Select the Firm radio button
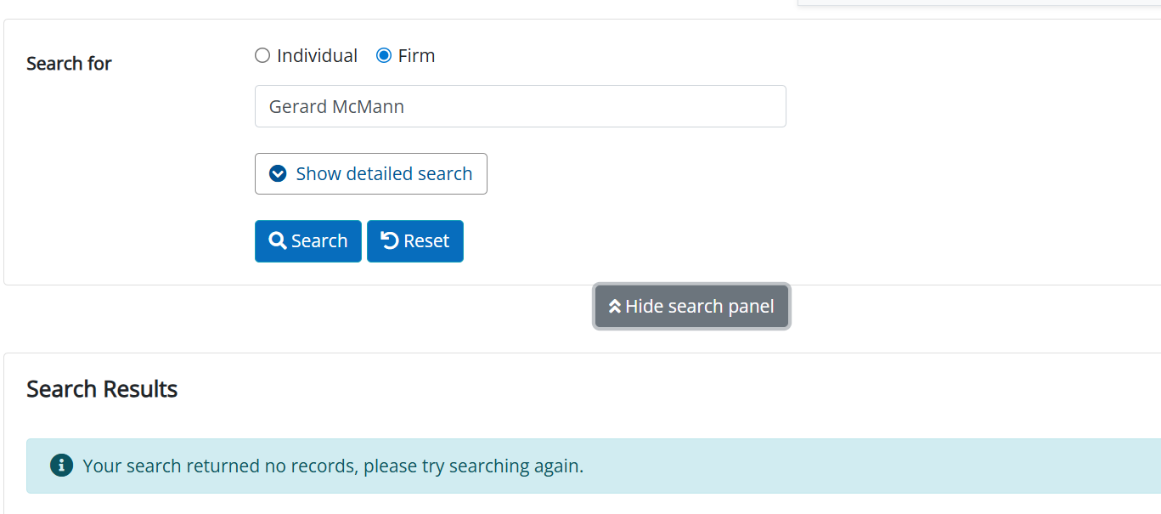 (384, 55)
